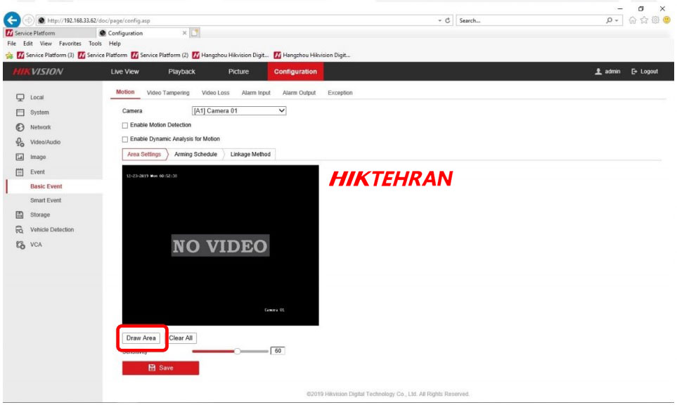
Task: Adjust the sensitivity slider handle
Action: 238,352
